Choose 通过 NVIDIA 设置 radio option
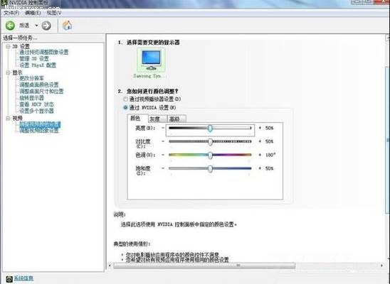 125,108
